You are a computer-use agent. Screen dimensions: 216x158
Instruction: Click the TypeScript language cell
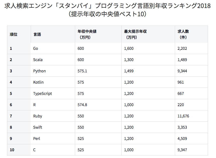(42, 94)
